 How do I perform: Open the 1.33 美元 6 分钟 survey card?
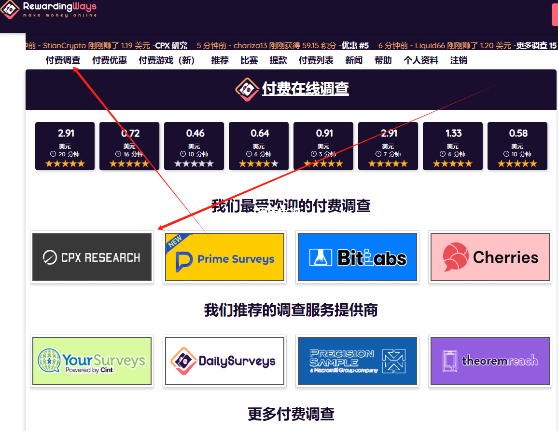pos(453,146)
